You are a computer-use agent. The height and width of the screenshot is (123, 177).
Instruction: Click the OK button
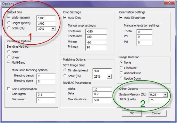[132, 113]
